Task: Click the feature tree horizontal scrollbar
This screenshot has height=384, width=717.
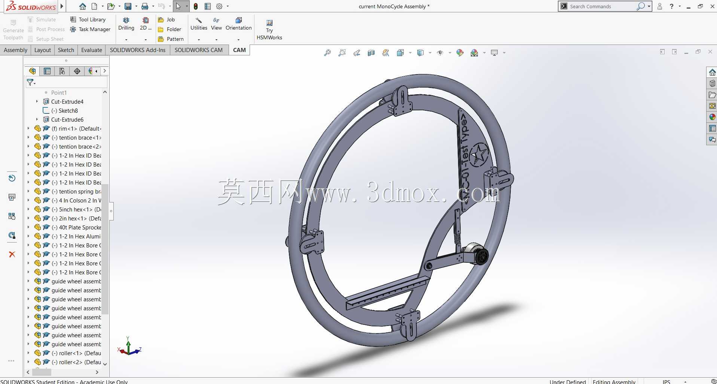Action: (42, 372)
